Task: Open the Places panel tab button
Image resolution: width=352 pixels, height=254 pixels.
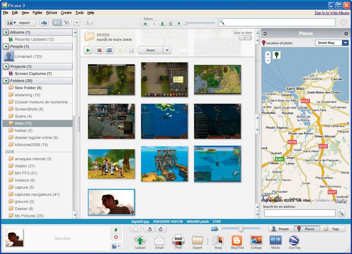Action: point(307,229)
